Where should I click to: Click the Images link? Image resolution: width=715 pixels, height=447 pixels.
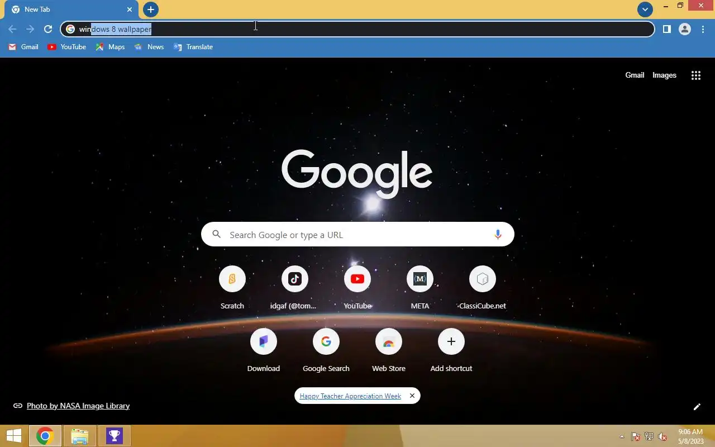[664, 75]
